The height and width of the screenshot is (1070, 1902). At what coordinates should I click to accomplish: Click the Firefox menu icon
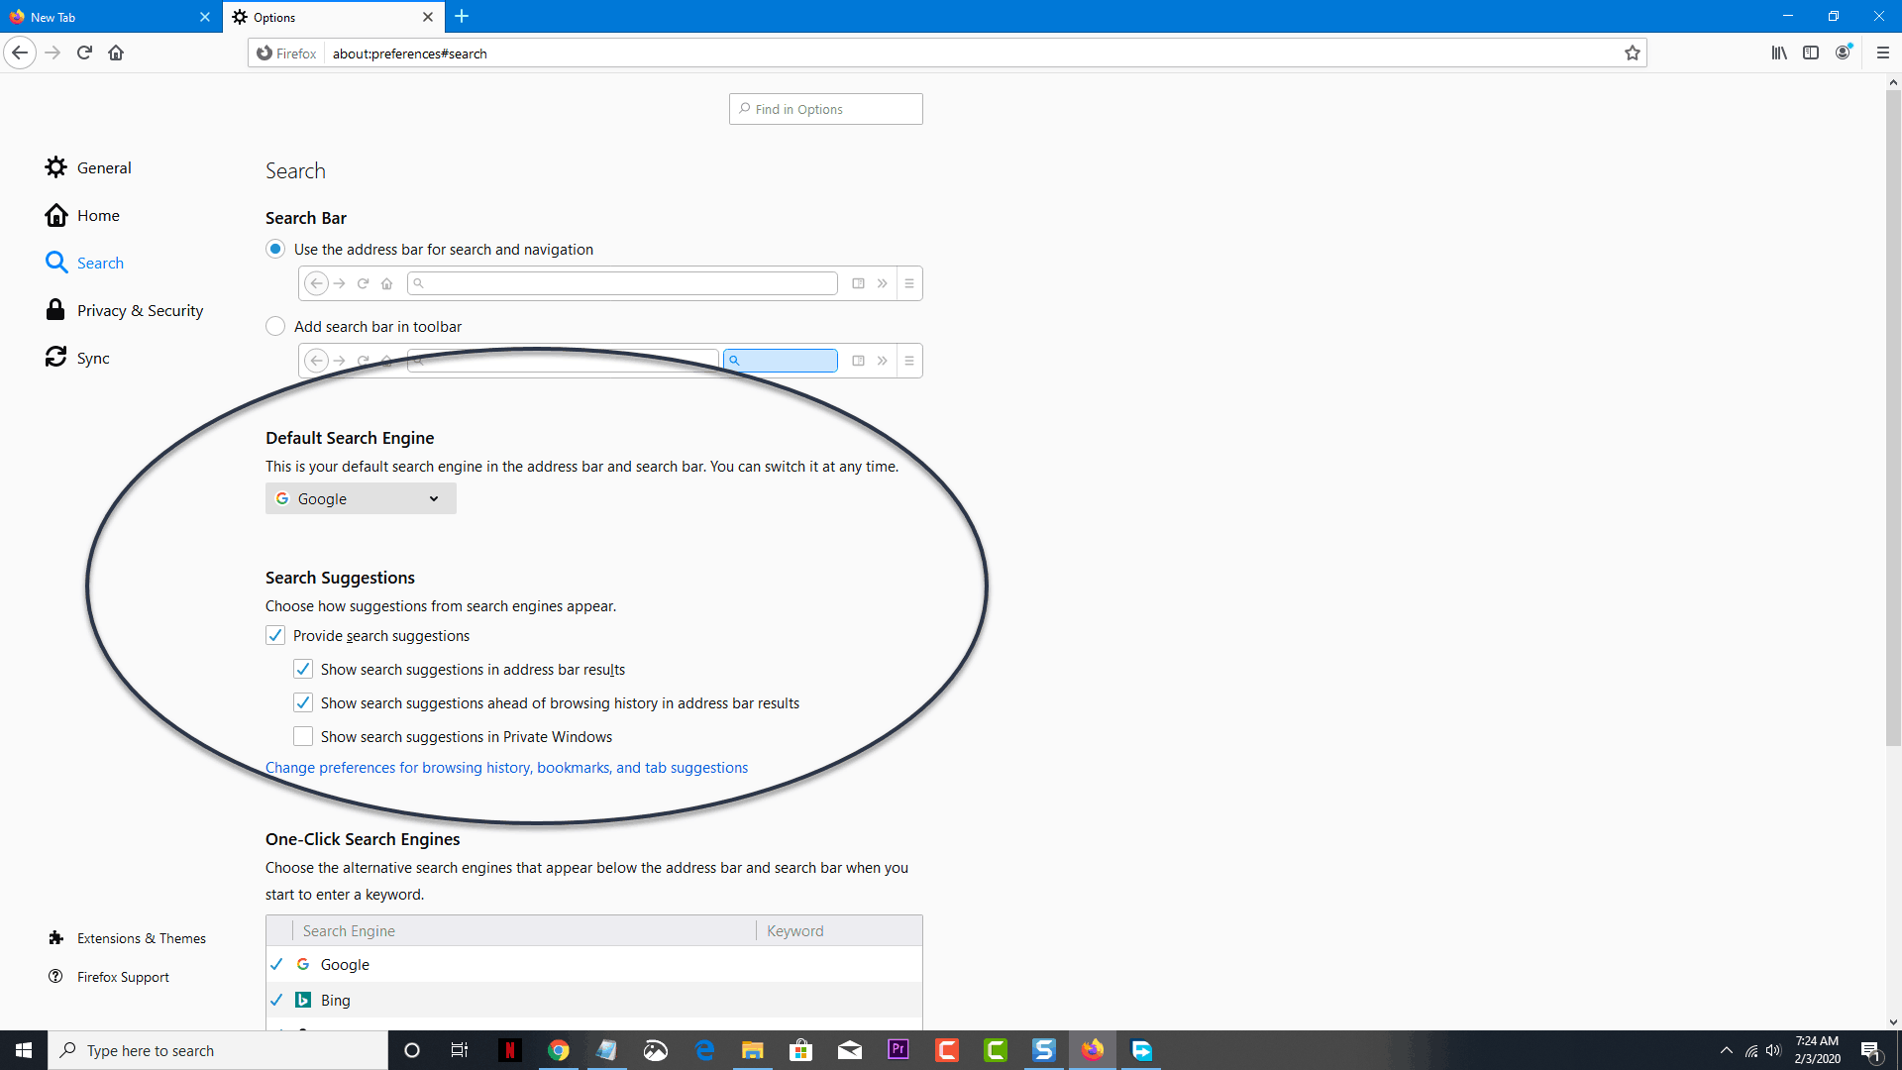(x=1882, y=53)
